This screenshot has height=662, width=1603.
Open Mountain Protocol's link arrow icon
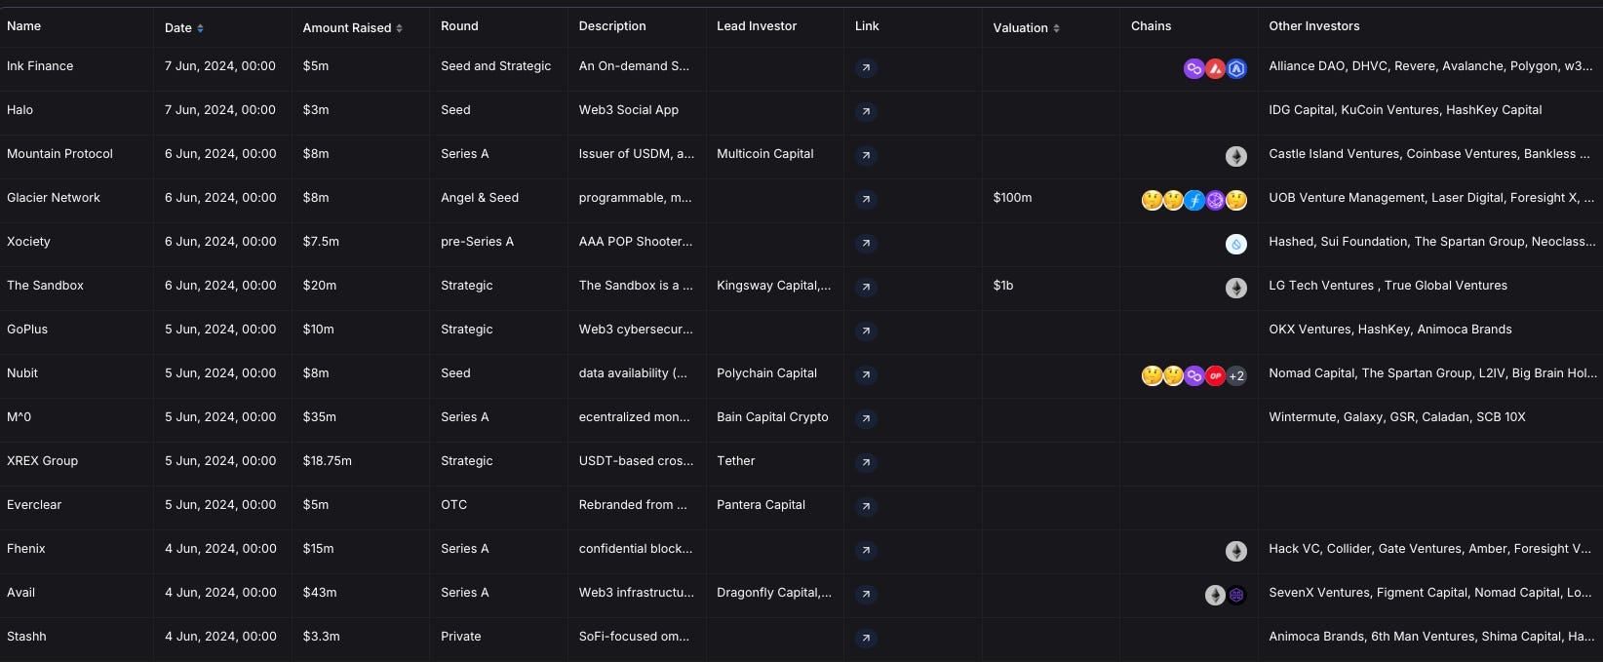[866, 156]
